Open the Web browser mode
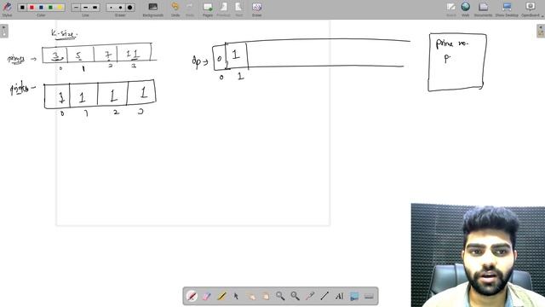Image resolution: width=545 pixels, height=307 pixels. tap(466, 9)
